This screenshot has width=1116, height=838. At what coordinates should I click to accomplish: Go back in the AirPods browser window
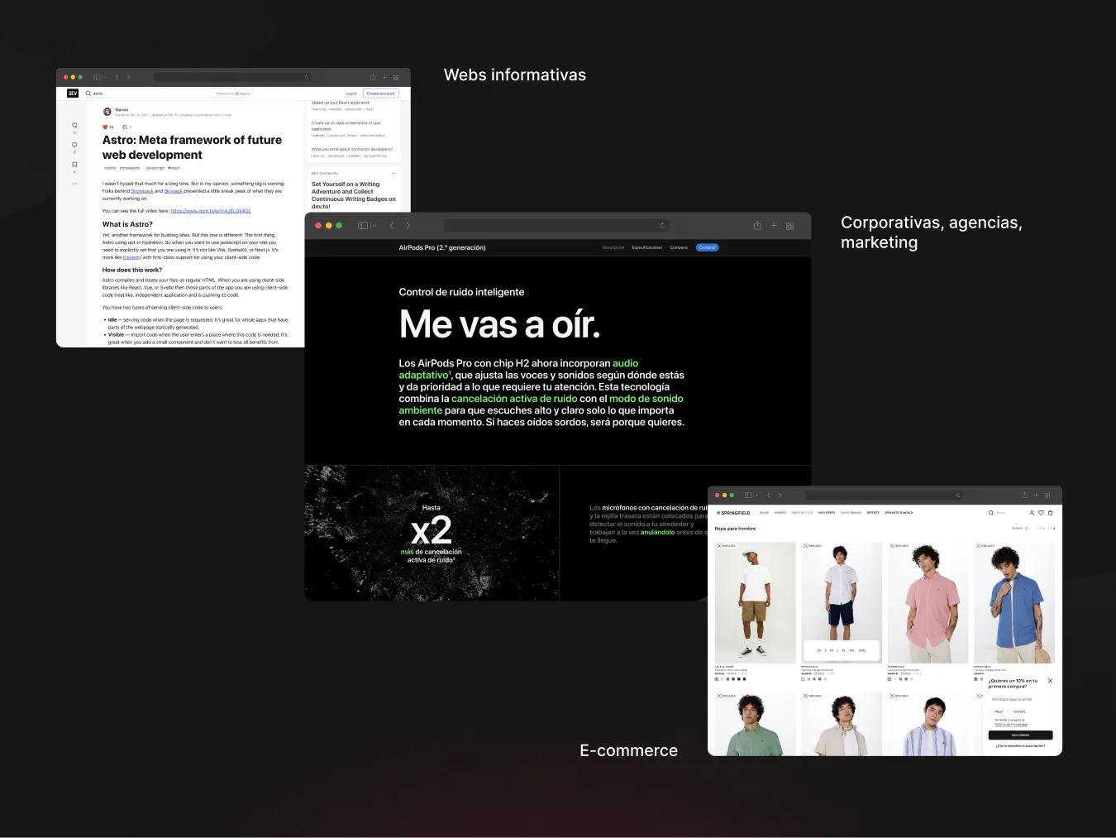point(392,225)
